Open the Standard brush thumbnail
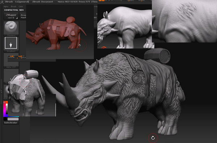Screen dimensions: 217x143 [11, 28]
